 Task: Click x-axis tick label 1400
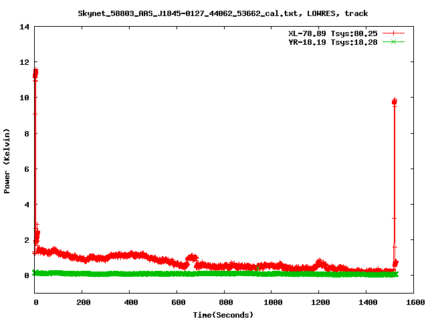(x=368, y=302)
